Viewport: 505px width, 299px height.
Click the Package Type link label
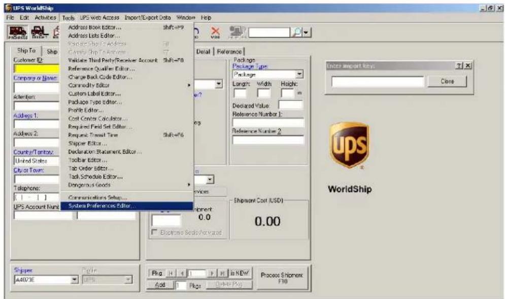(250, 66)
